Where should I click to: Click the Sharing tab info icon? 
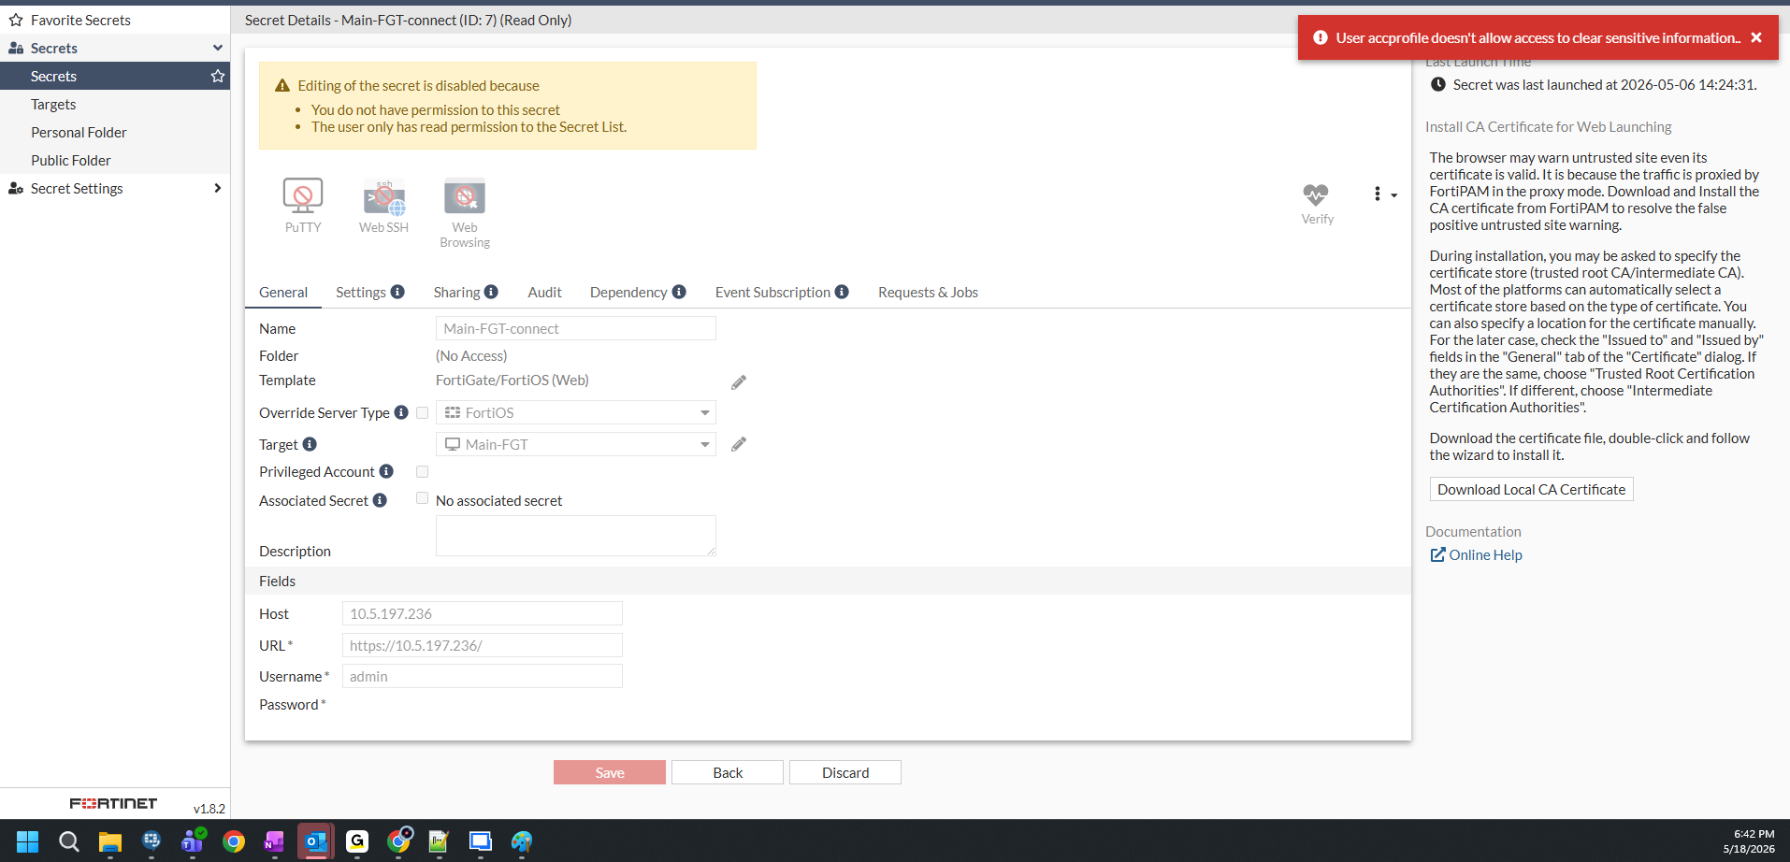(491, 292)
